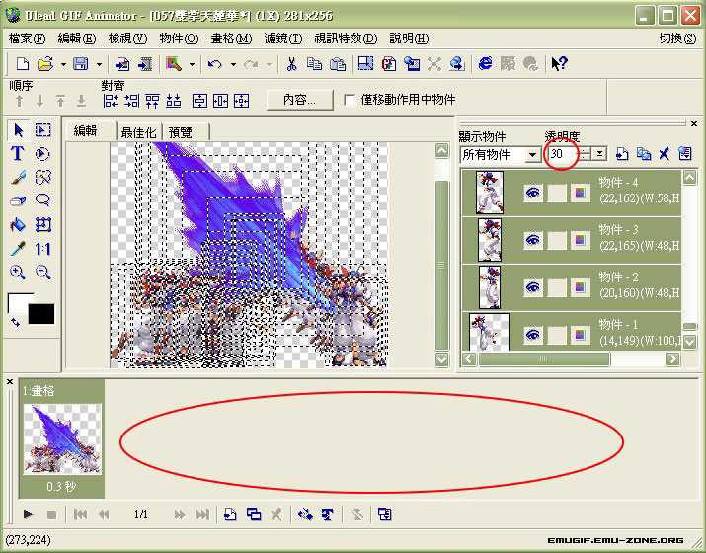
Task: Open the 所有物件 display dropdown
Action: pyautogui.click(x=533, y=155)
